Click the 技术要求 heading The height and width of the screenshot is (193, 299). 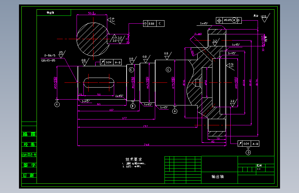click(x=134, y=159)
